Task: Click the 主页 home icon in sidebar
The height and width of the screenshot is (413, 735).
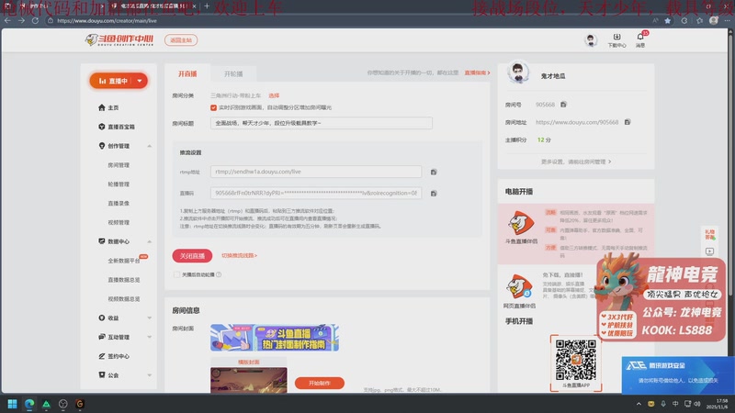Action: coord(102,107)
